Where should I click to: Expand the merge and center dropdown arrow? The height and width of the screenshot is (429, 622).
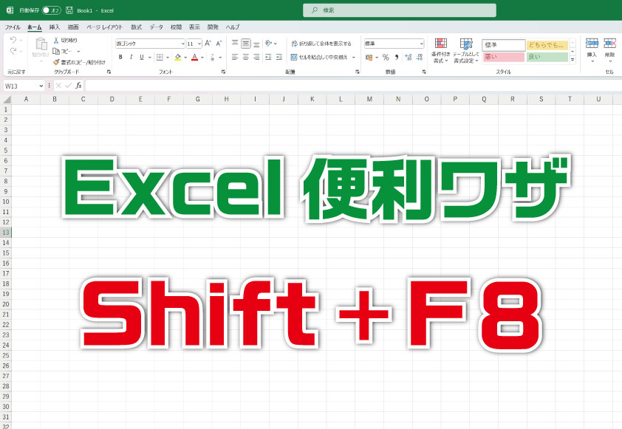tap(353, 58)
